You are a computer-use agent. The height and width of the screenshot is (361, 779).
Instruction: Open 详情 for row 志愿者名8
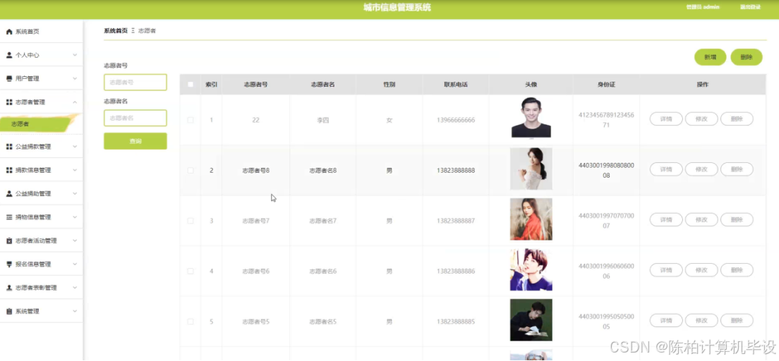[665, 169]
